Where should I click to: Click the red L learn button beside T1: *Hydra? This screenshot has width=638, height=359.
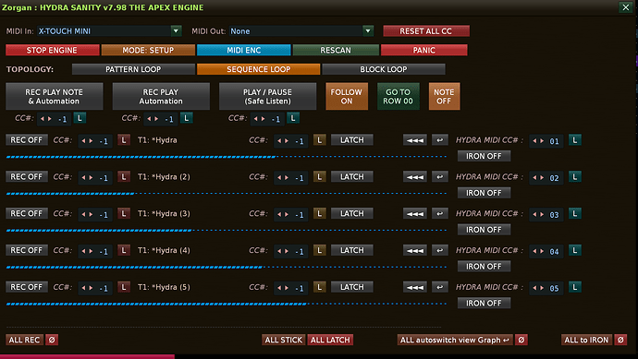(124, 140)
